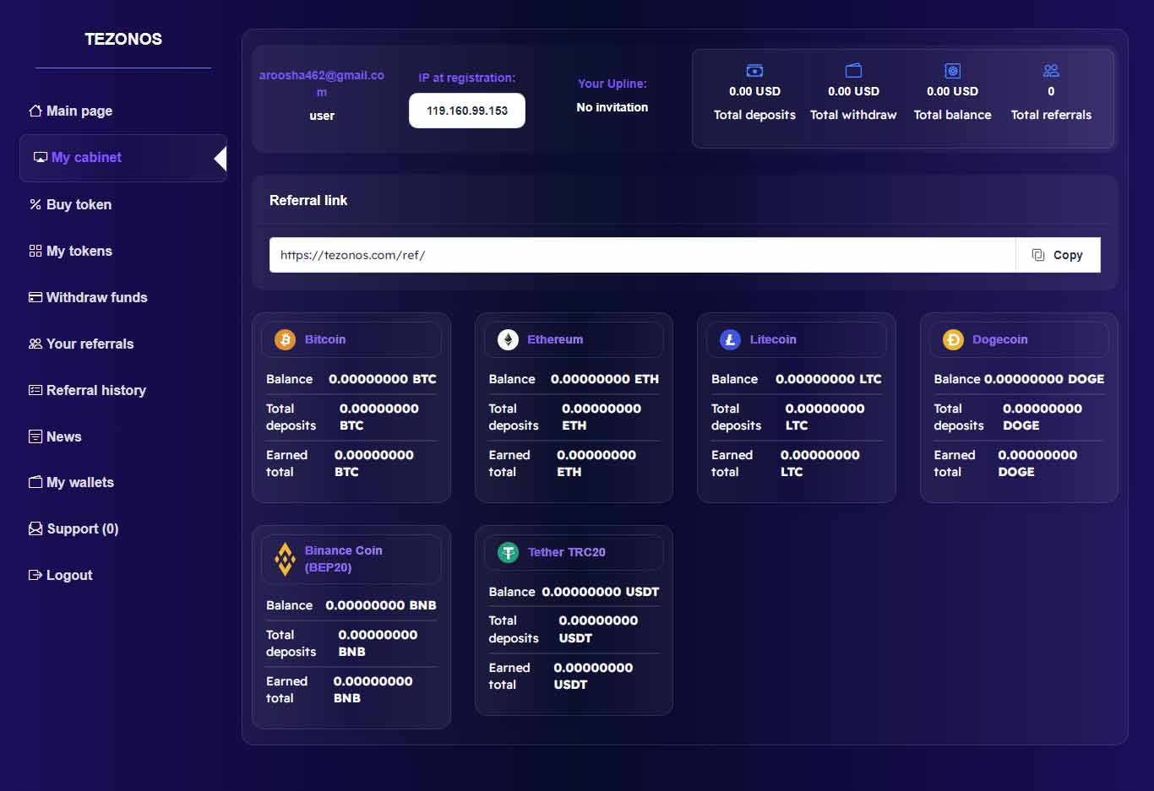Open the News section
This screenshot has width=1154, height=791.
(55, 436)
